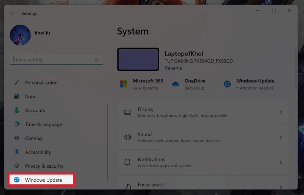Click the Find a setting field
The height and width of the screenshot is (195, 304).
(x=56, y=60)
